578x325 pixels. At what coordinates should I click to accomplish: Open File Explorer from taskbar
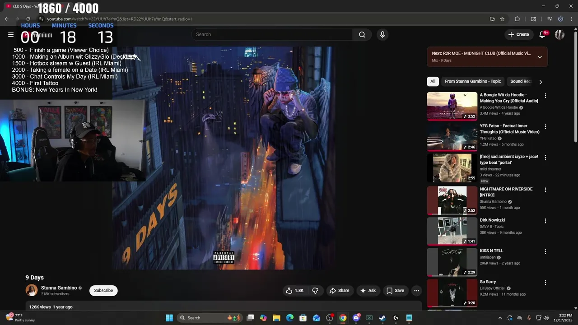(277, 318)
